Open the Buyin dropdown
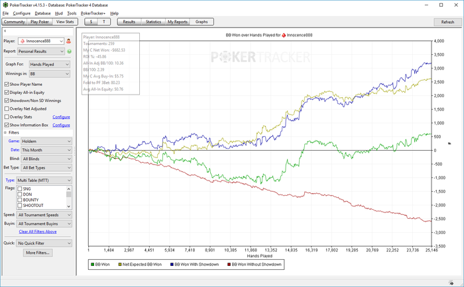 coord(44,224)
